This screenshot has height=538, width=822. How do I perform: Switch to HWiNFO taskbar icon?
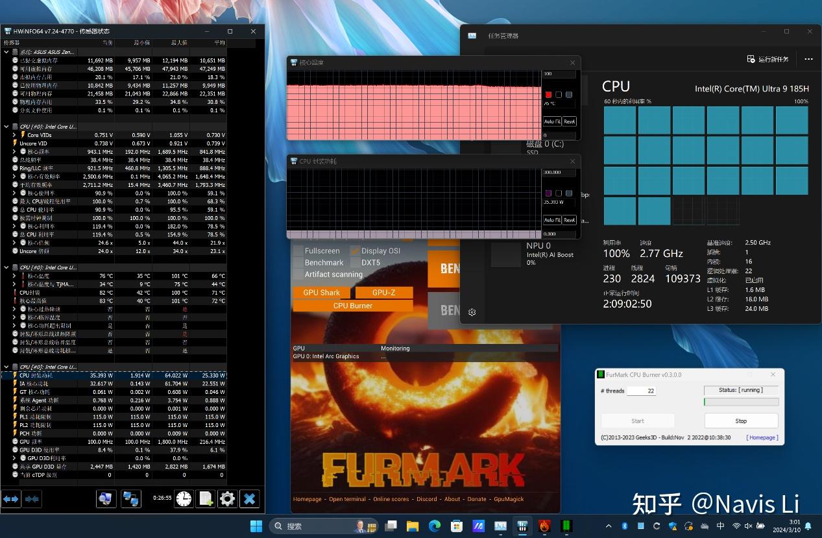[x=522, y=526]
